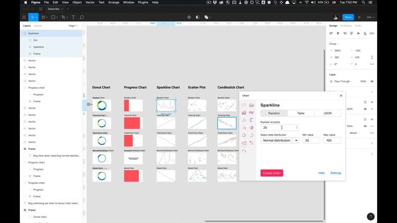Image resolution: width=397 pixels, height=223 pixels.
Task: Open the help question mark button
Action: 370,216
